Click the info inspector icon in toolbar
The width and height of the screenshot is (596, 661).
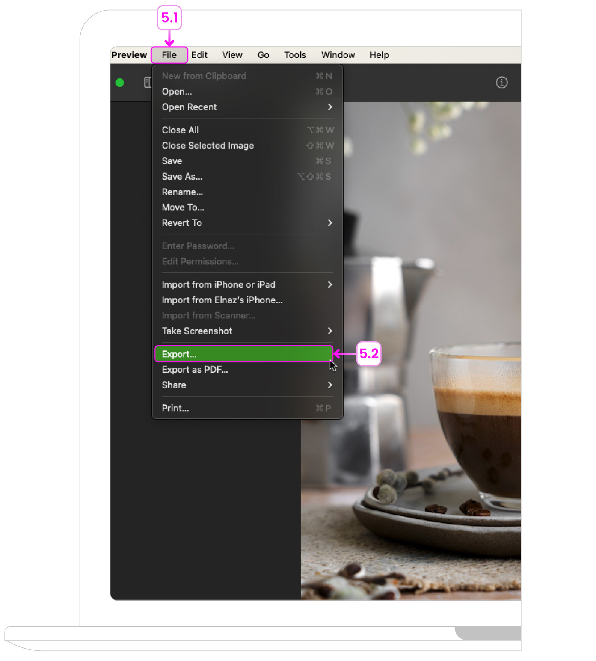tap(501, 83)
